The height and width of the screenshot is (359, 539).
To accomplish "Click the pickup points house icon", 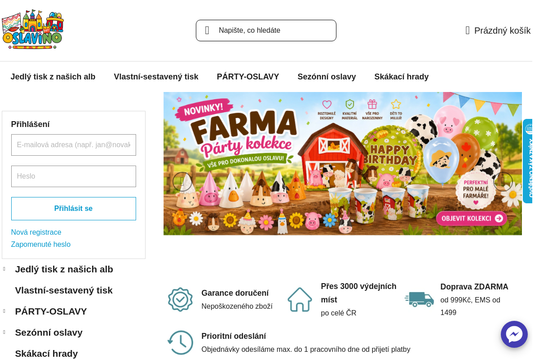I will 300,299.
